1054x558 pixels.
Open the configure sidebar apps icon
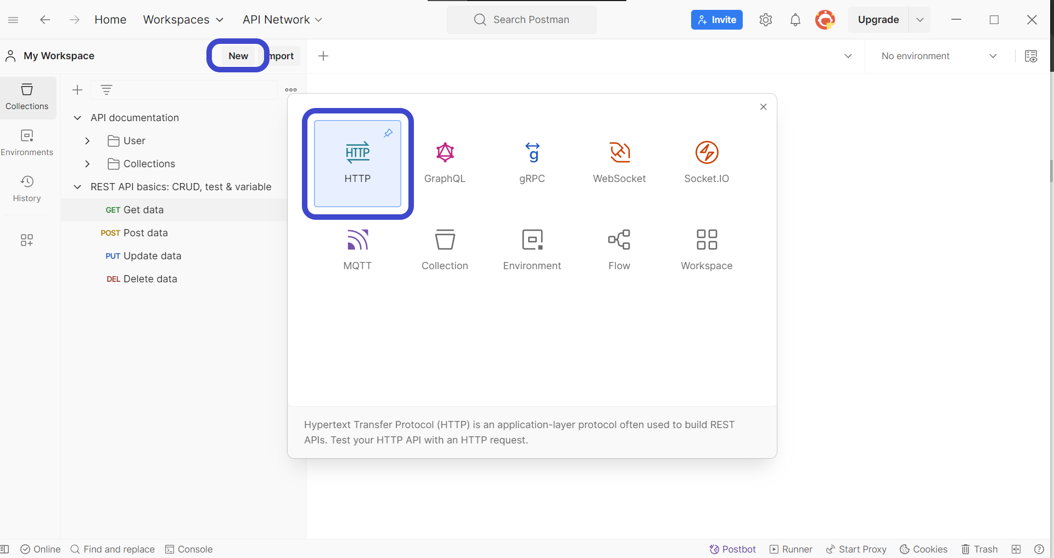point(27,240)
